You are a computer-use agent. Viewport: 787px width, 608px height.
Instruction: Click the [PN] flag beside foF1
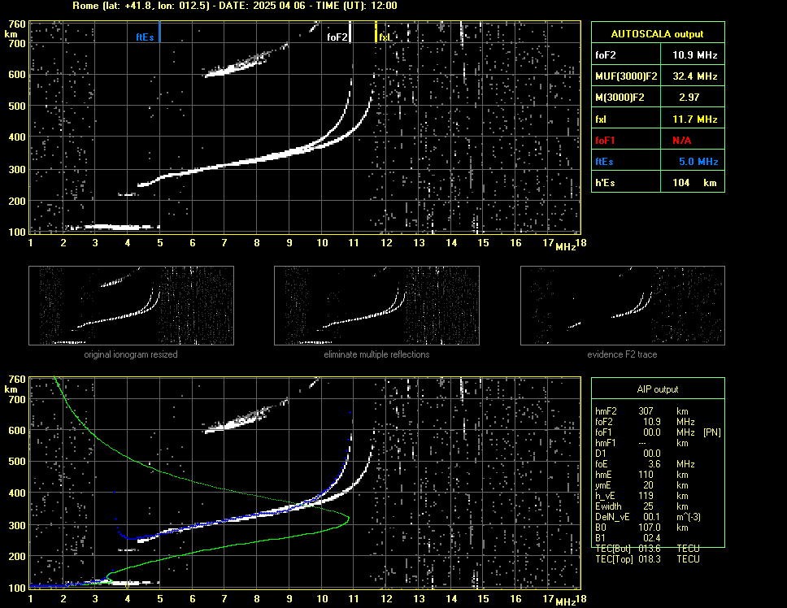pyautogui.click(x=711, y=432)
